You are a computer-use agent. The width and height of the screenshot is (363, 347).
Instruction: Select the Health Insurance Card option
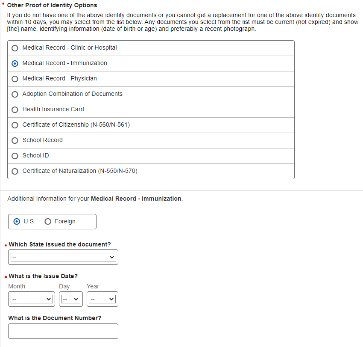(x=15, y=110)
